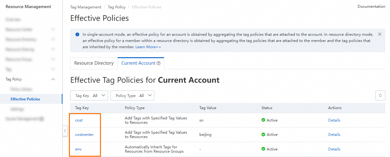The width and height of the screenshot is (390, 157).
Task: Open the Learn More link
Action: pos(148,47)
